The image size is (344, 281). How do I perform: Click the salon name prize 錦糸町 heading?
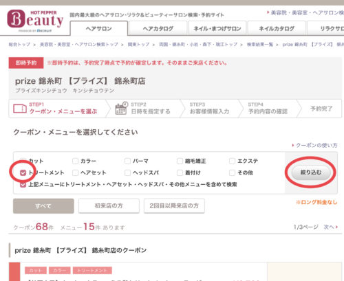point(80,81)
